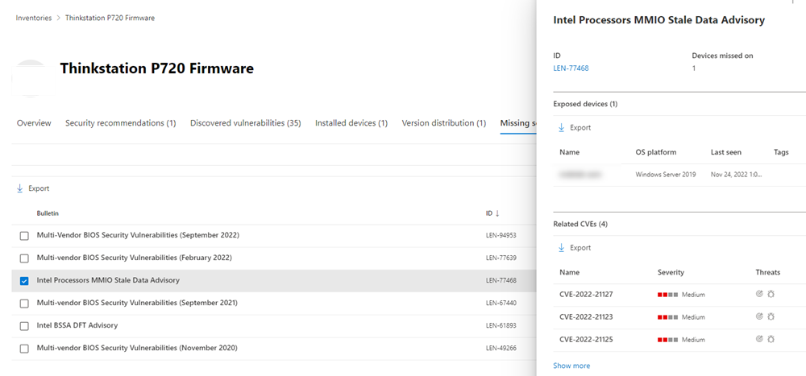This screenshot has height=376, width=806.
Task: Click the download icon beside the bulletin list Export
Action: [x=20, y=188]
